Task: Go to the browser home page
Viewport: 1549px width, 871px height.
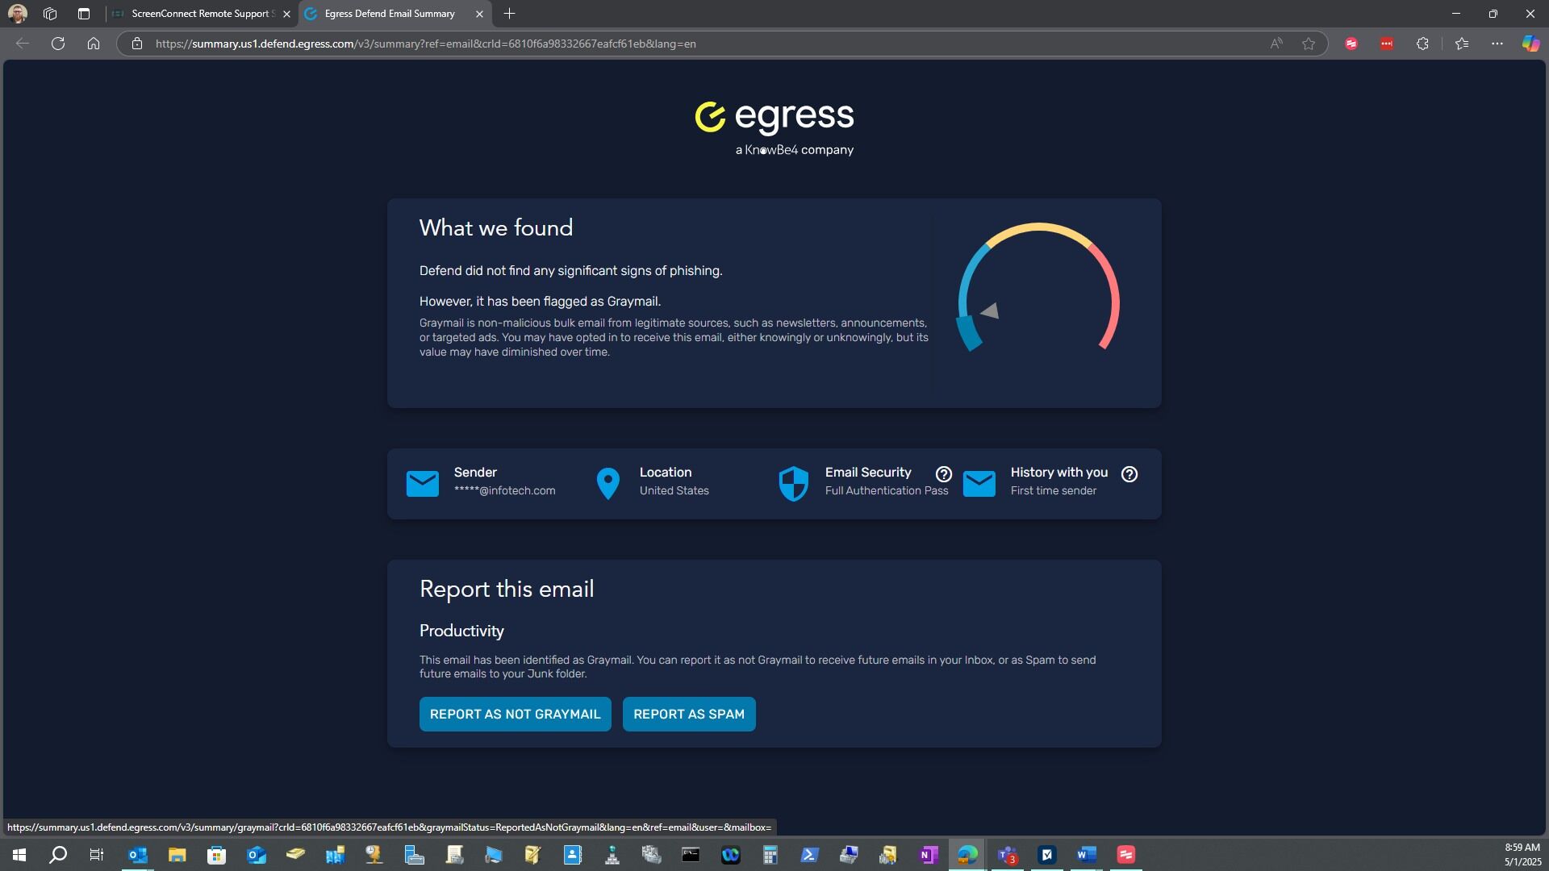Action: pos(94,44)
